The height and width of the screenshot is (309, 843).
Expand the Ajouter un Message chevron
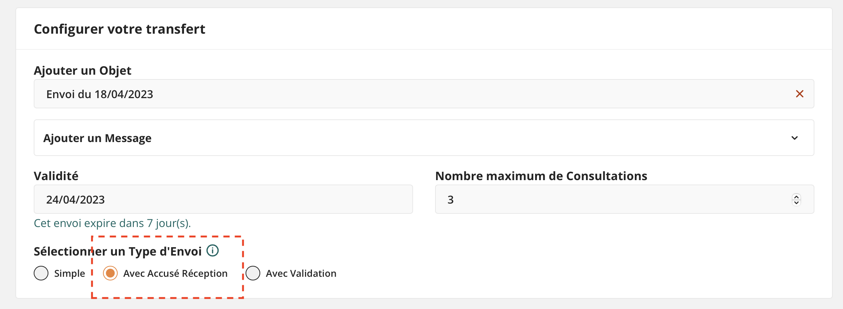pos(794,138)
